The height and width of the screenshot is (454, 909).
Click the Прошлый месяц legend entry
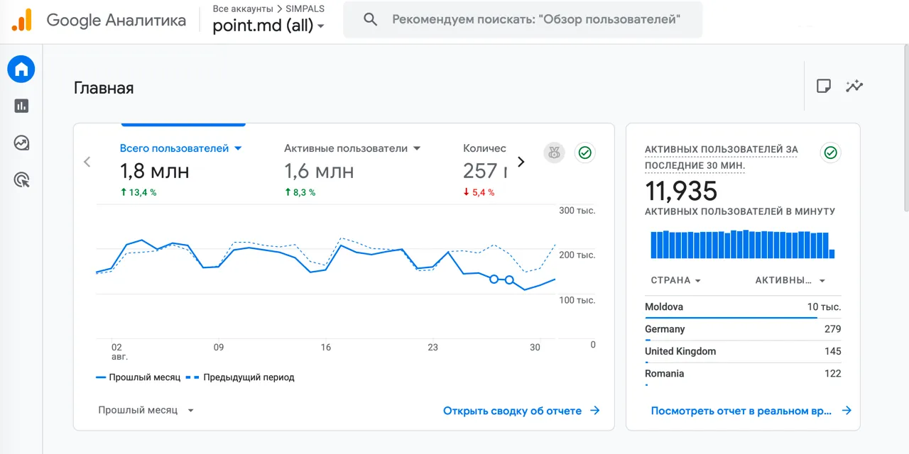(x=138, y=377)
